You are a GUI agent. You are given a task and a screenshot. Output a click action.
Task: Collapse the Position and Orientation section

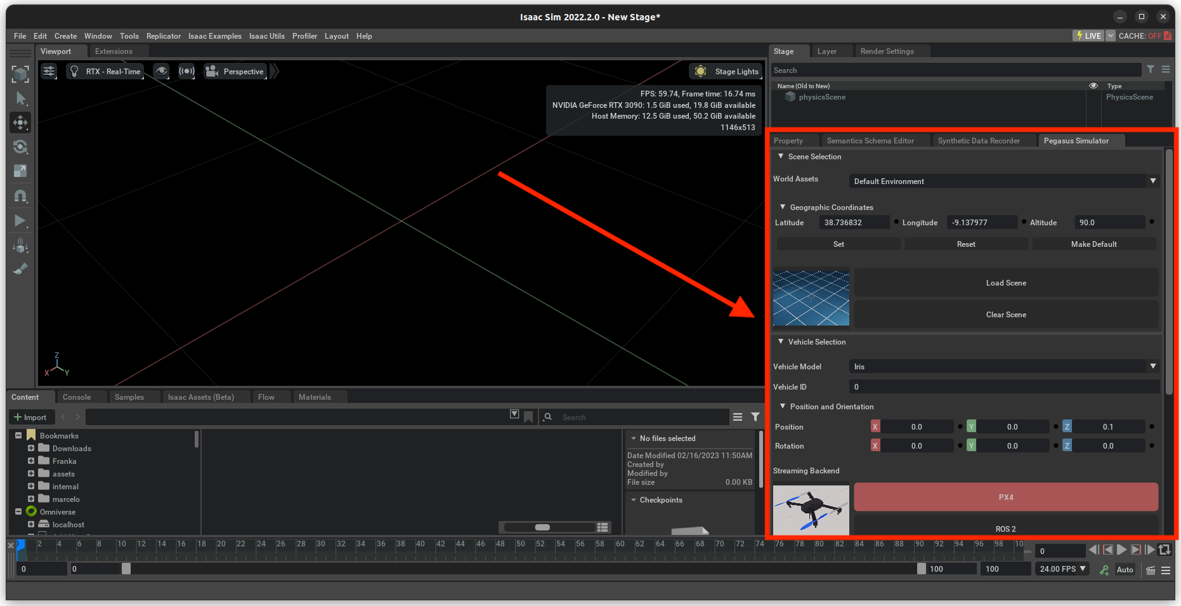point(783,406)
